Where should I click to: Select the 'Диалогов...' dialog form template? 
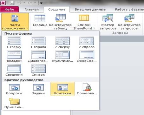click(38, 57)
